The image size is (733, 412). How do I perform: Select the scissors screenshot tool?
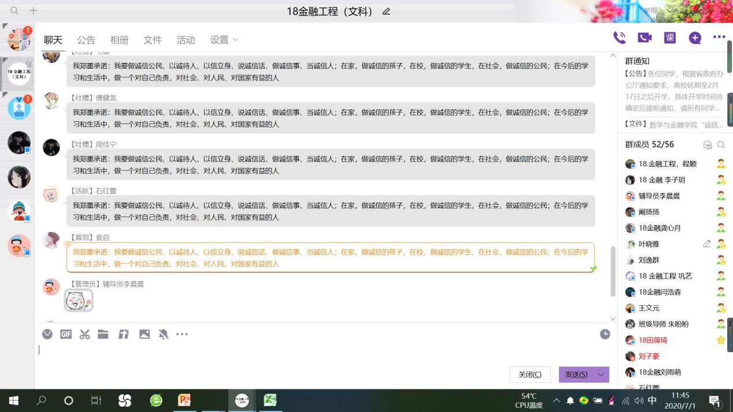[85, 334]
